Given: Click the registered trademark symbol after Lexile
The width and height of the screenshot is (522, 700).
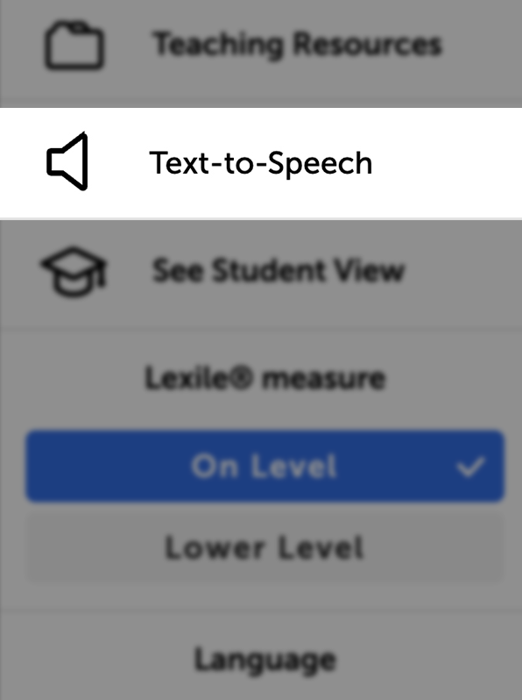Looking at the screenshot, I should (242, 377).
